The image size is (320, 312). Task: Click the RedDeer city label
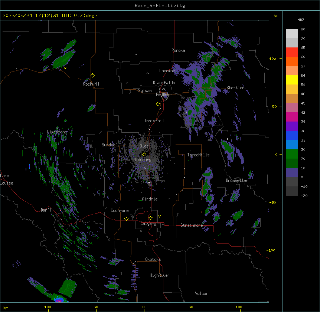point(163,94)
